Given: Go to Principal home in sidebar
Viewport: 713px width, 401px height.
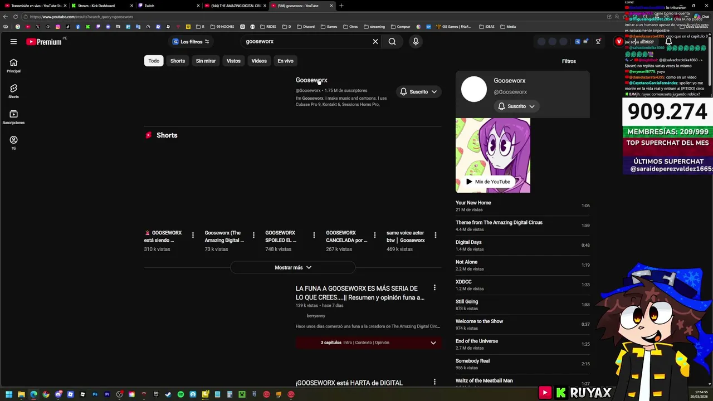Looking at the screenshot, I should [x=13, y=66].
